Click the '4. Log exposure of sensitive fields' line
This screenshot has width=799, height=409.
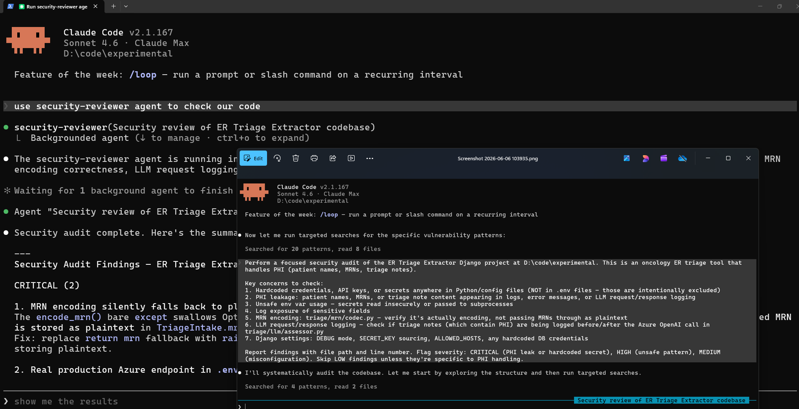(307, 311)
